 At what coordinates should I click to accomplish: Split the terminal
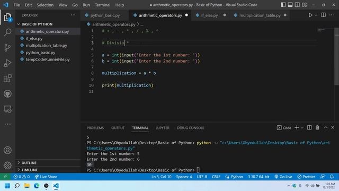point(309,127)
